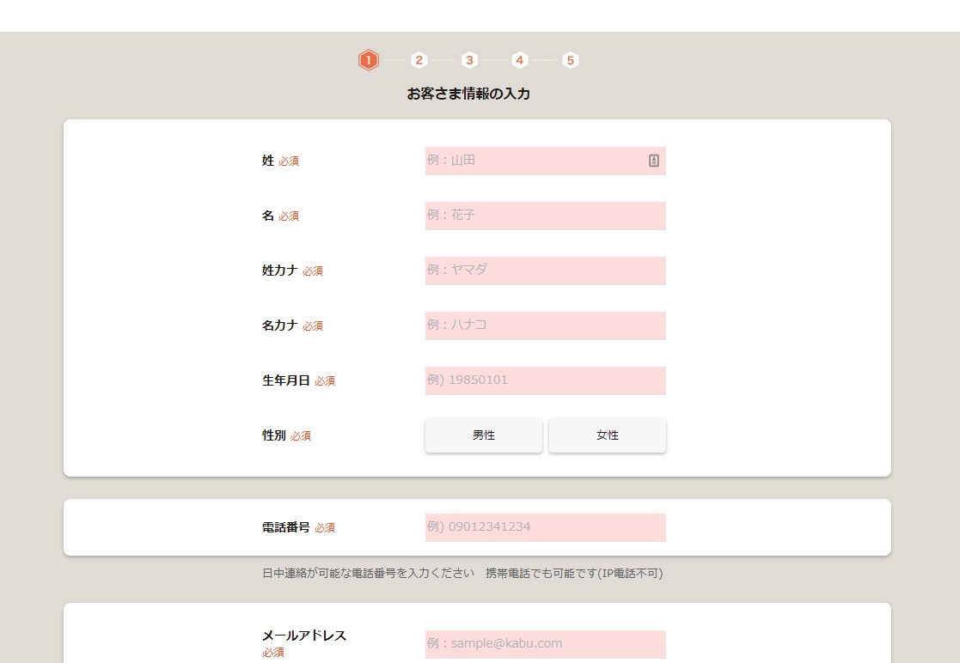Click the step 5 progress indicator
This screenshot has width=960, height=663.
(571, 60)
